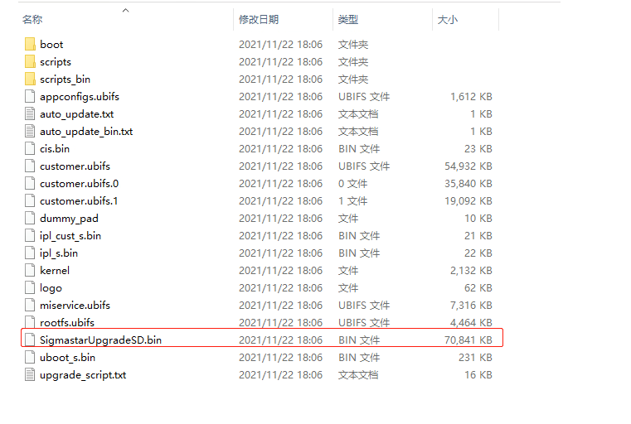Select the rootfs.ubifs file name
Image resolution: width=631 pixels, height=424 pixels.
coord(67,322)
